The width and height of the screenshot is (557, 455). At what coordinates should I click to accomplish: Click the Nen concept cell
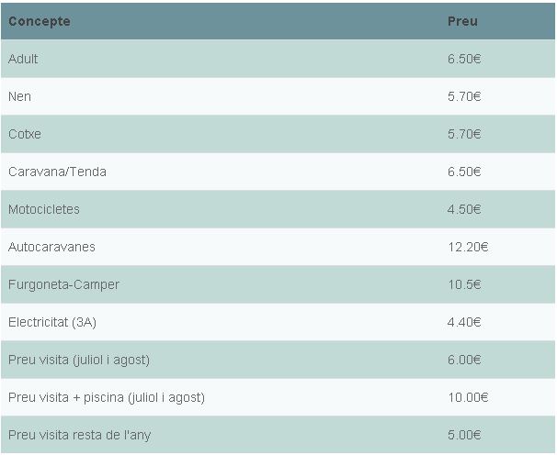click(x=19, y=96)
